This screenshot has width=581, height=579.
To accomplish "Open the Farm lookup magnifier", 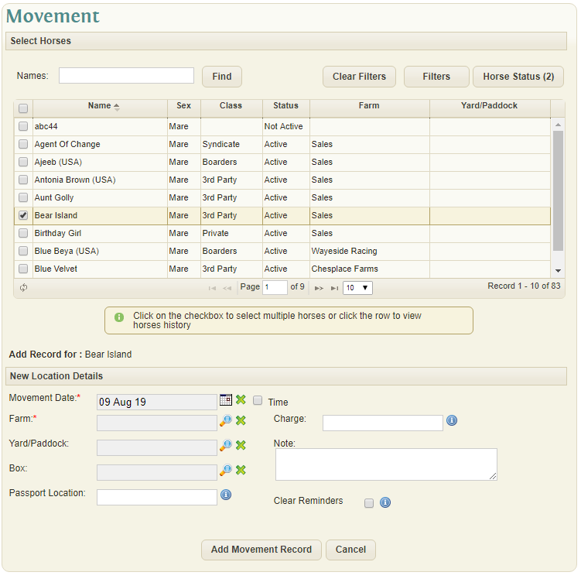I will [x=226, y=421].
